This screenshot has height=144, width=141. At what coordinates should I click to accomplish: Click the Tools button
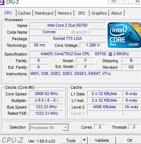click(71, 140)
